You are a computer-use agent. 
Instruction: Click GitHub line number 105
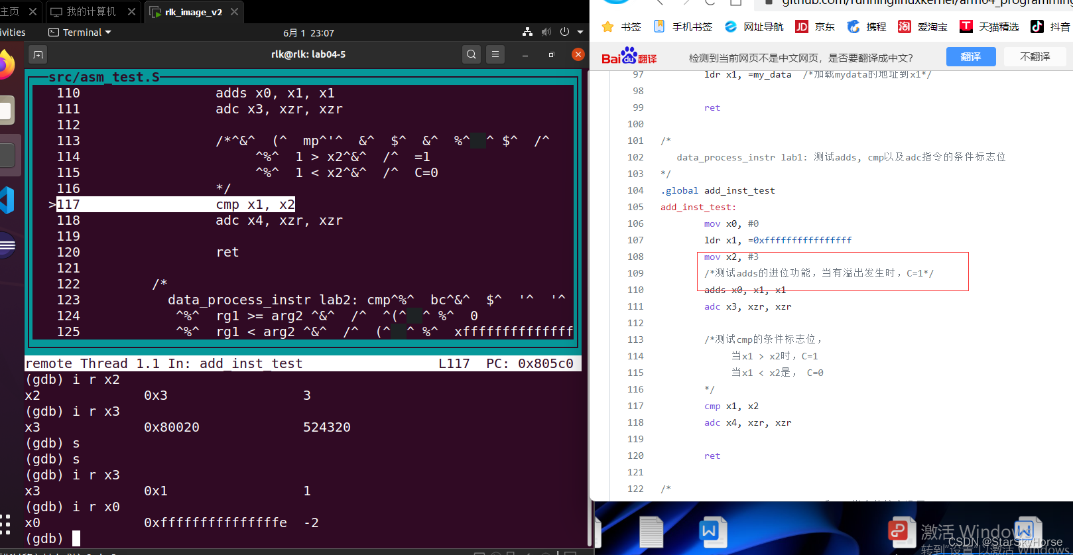tap(635, 207)
